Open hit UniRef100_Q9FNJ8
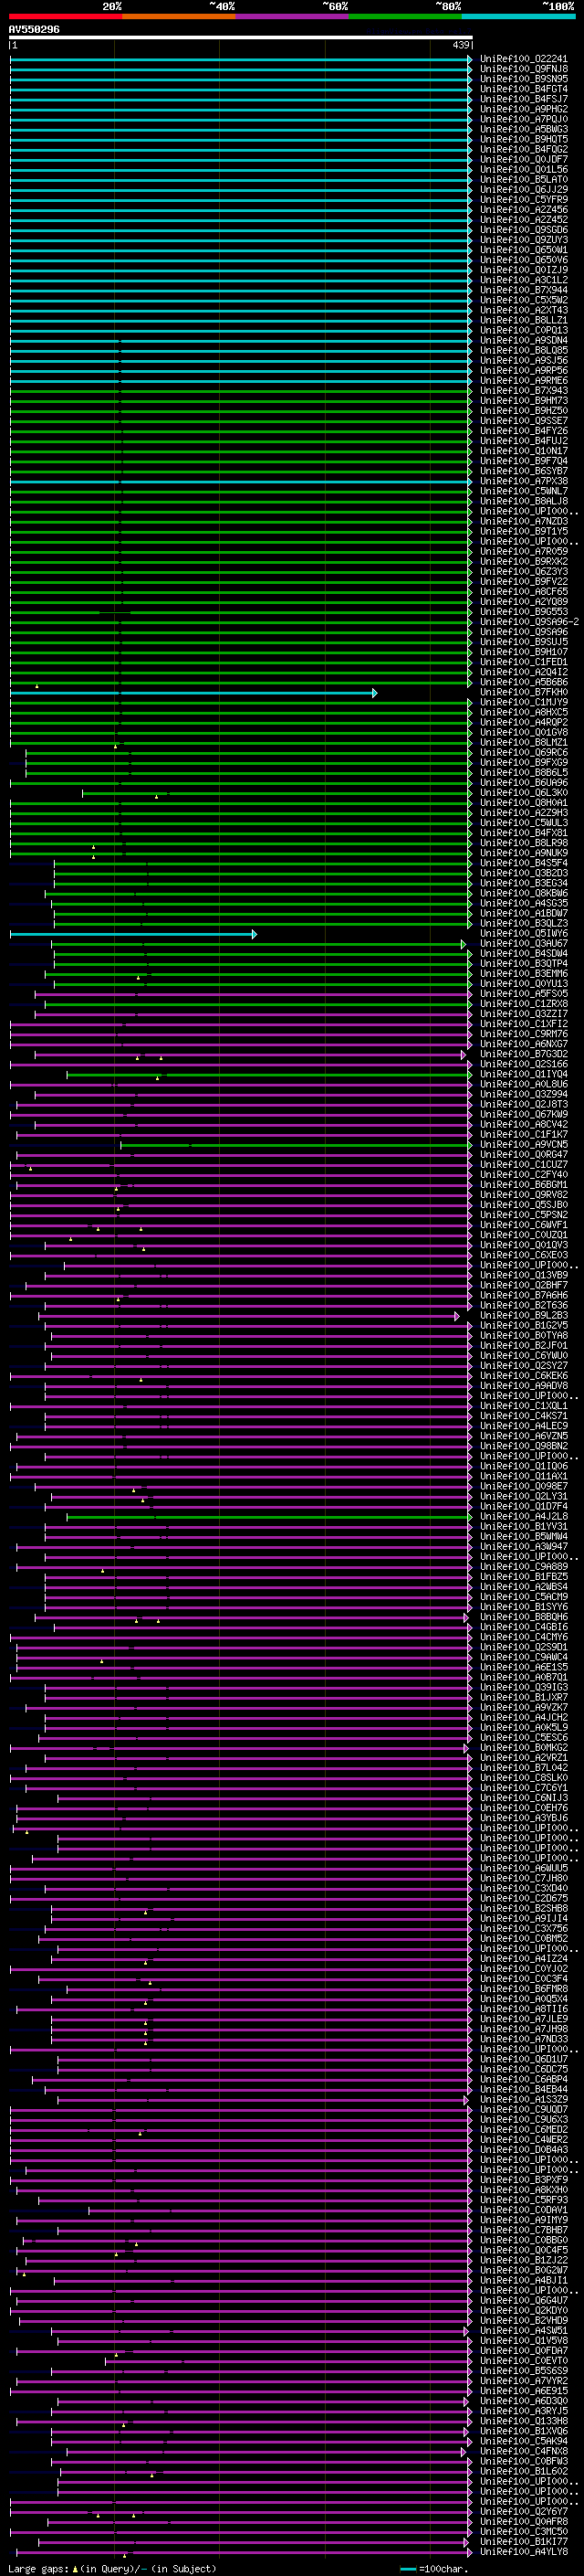Image resolution: width=584 pixels, height=2576 pixels. coord(524,69)
